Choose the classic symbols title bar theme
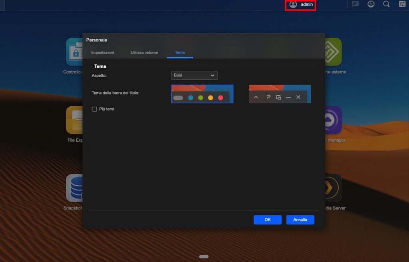The image size is (409, 262). point(280,94)
